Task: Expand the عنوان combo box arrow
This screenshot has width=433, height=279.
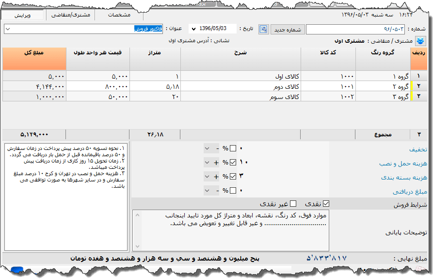Action: tap(8, 29)
